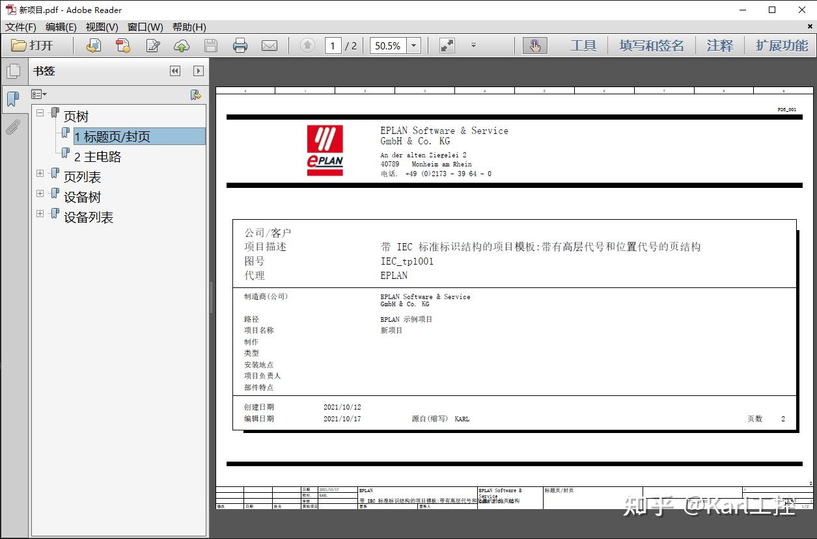Screen dimensions: 817x539
Task: Click the 注释 button
Action: pos(719,46)
